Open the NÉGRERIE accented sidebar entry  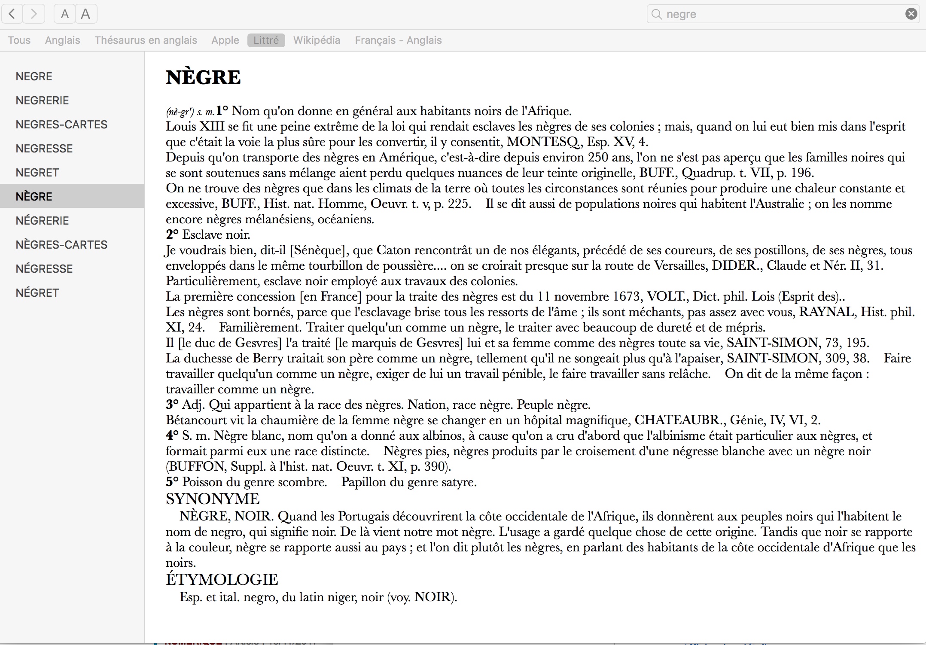[x=42, y=221]
